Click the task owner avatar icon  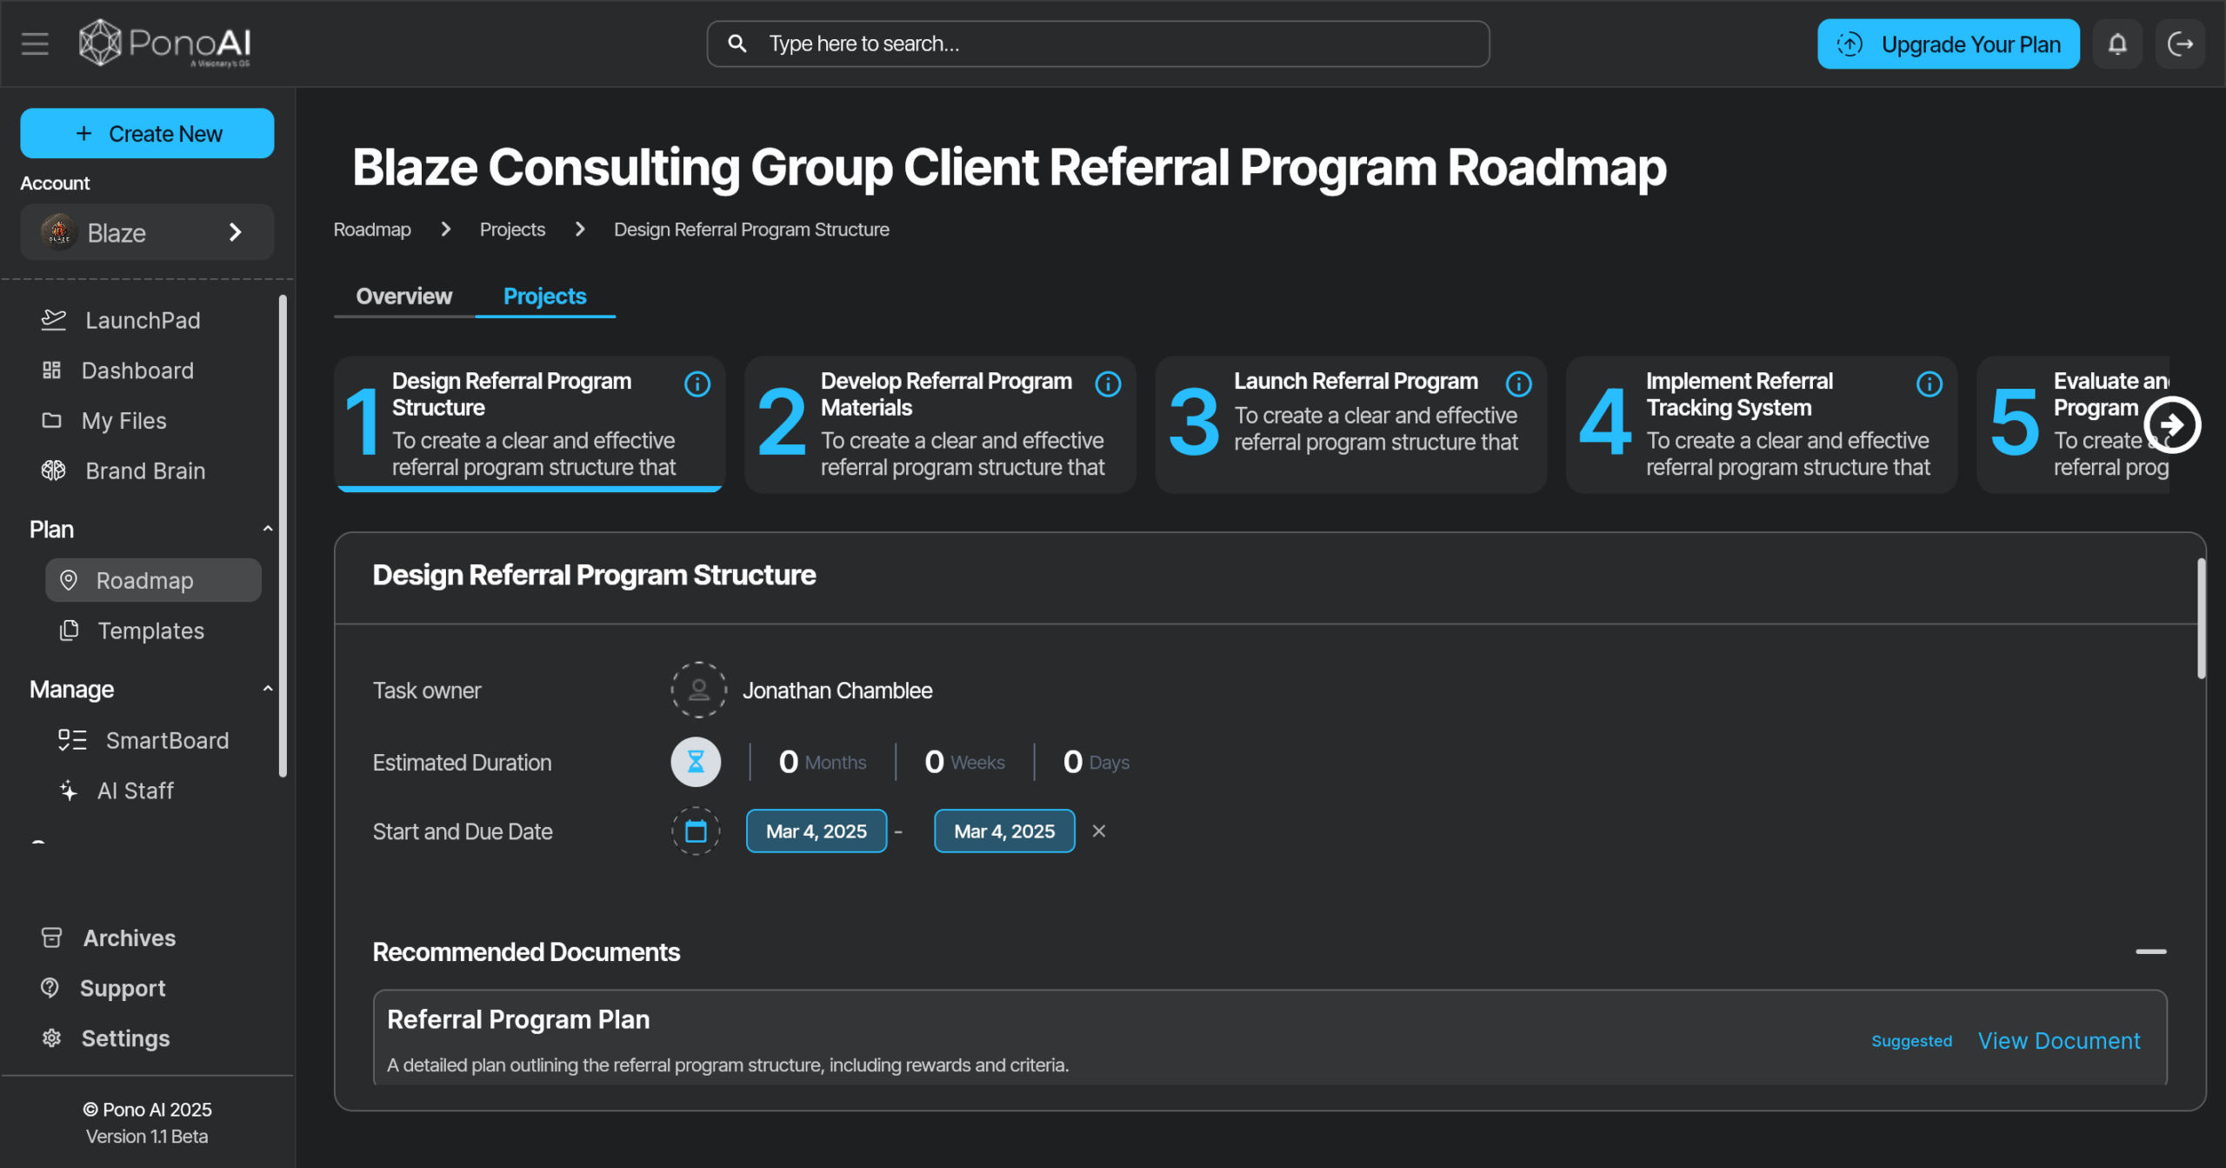(x=698, y=691)
